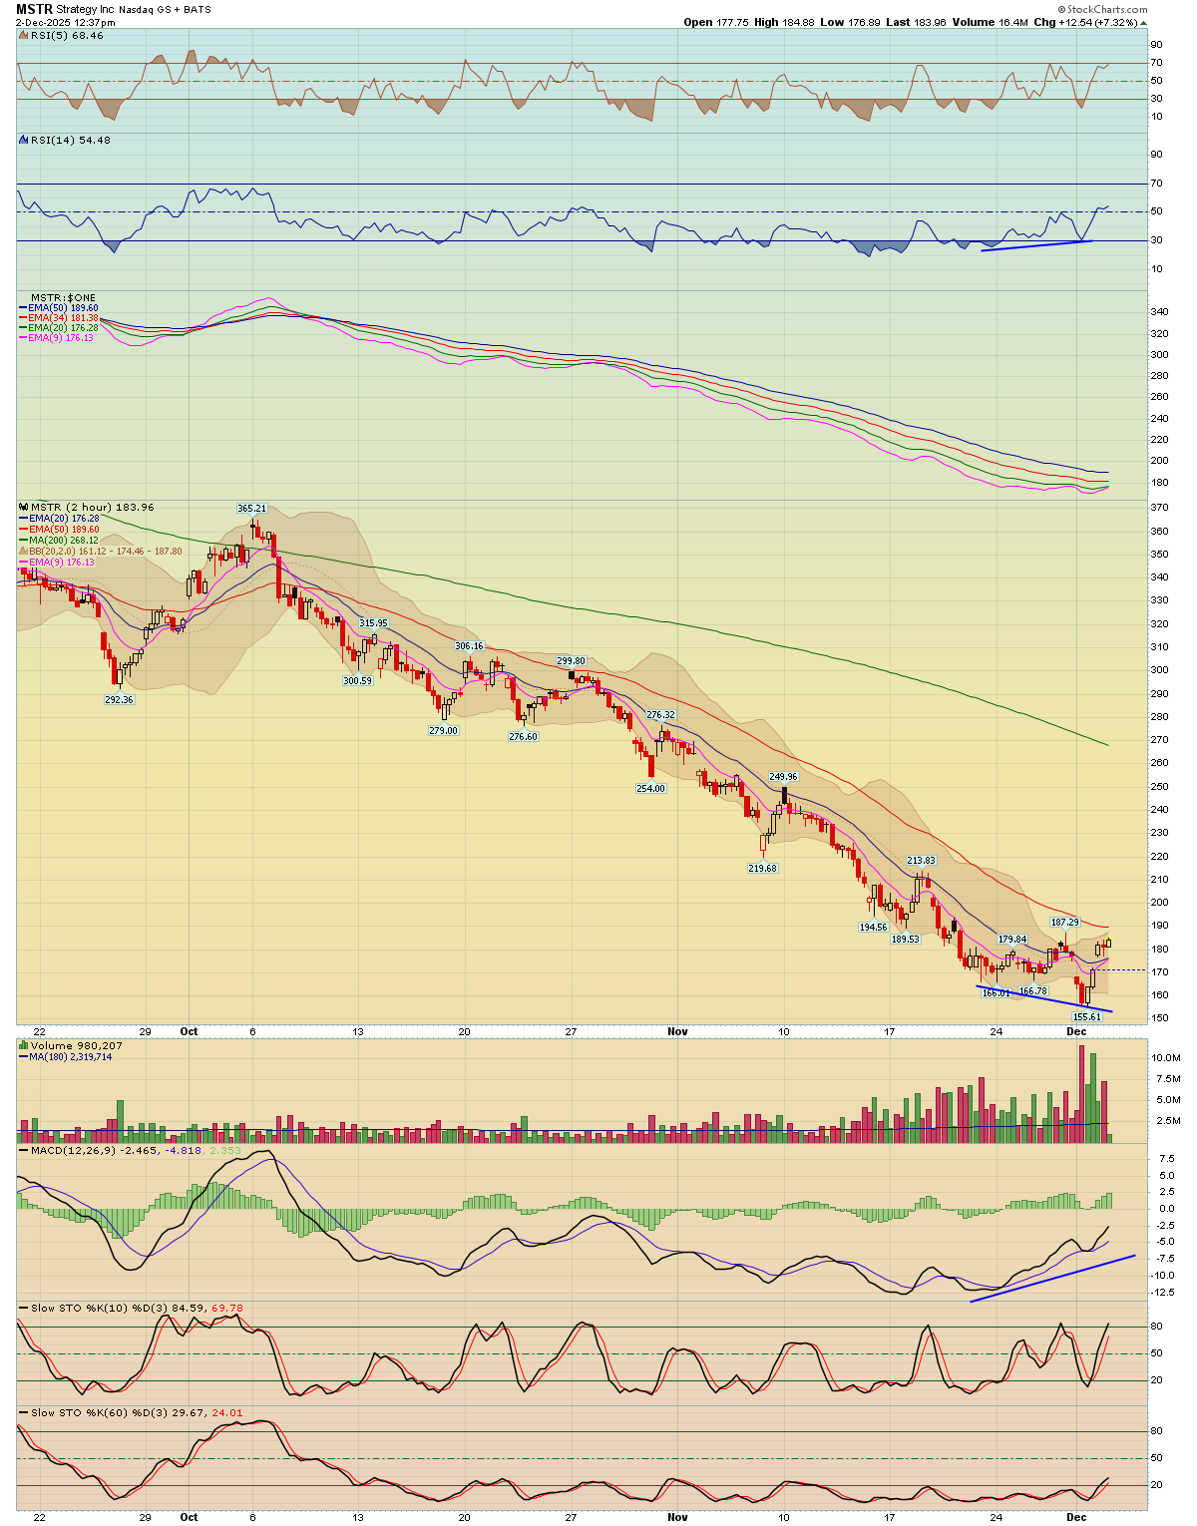Click the 'Low 176.89' value
Viewport: 1197px width, 1526px height.
pyautogui.click(x=850, y=22)
